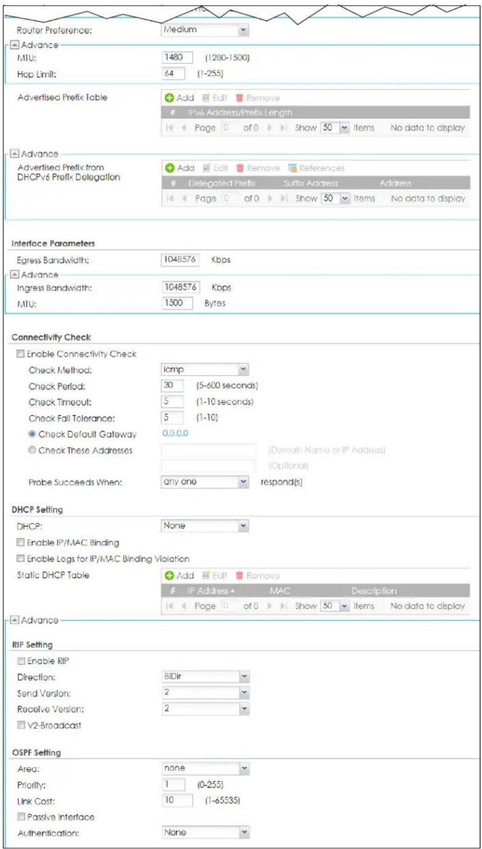Open RIP Send Version dropdown

click(206, 693)
